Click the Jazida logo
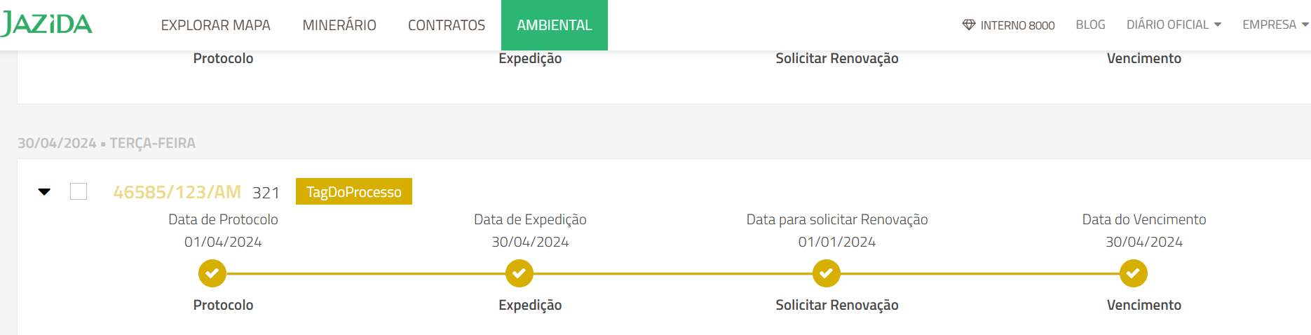 coord(46,25)
